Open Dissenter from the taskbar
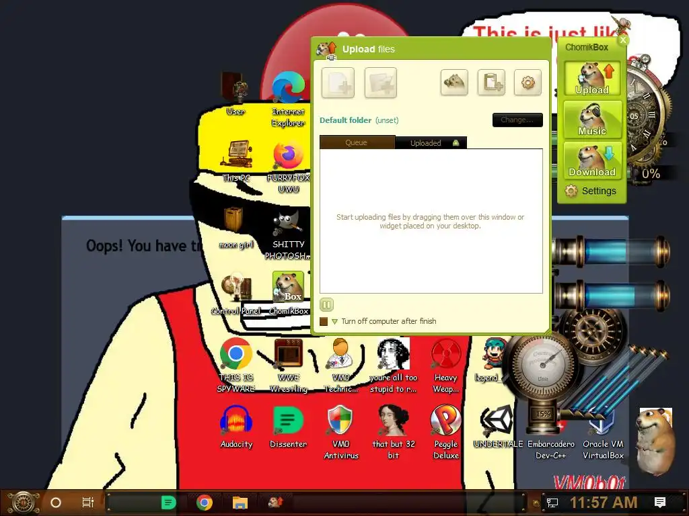 click(x=168, y=503)
